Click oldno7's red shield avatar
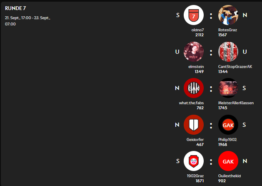 coord(194,15)
